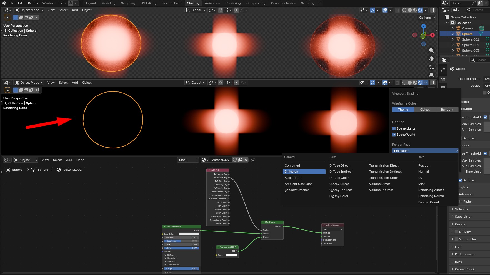Open Render Pass Emission dropdown
Screen dimensions: 490x275
tap(425, 151)
